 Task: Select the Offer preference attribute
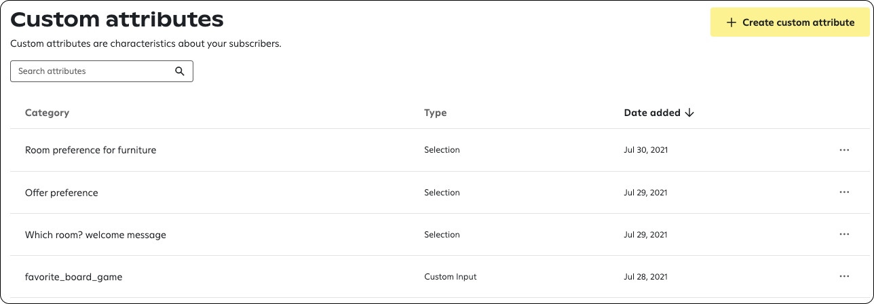[x=62, y=193]
